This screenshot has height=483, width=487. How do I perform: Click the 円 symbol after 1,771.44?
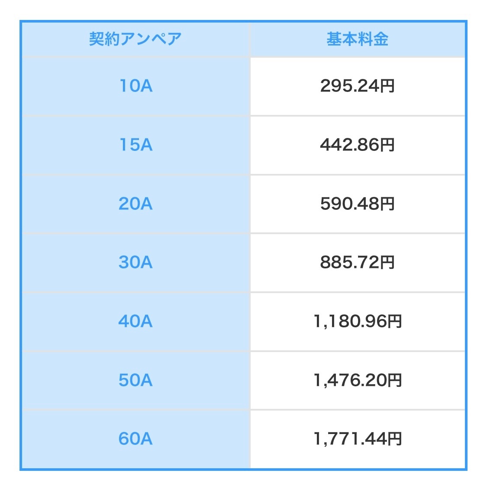[395, 439]
